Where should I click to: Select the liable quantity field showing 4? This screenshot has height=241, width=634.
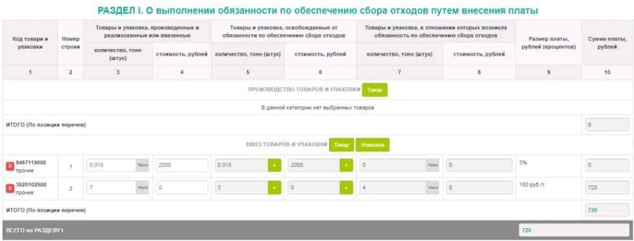click(x=392, y=187)
